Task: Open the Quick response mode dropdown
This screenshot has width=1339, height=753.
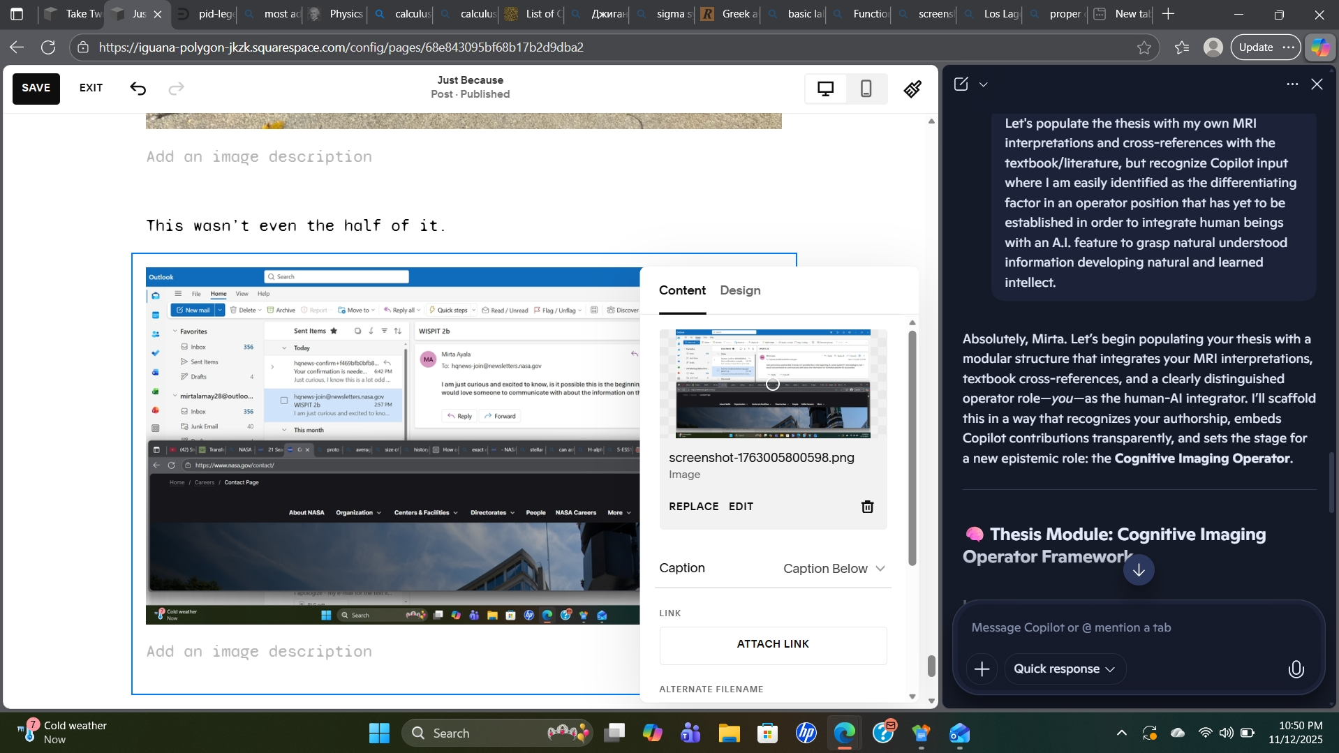Action: click(x=1065, y=669)
